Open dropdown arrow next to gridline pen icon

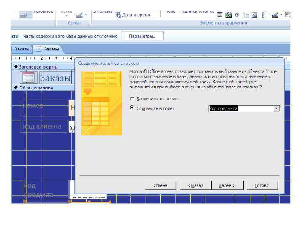pyautogui.click(x=86, y=15)
